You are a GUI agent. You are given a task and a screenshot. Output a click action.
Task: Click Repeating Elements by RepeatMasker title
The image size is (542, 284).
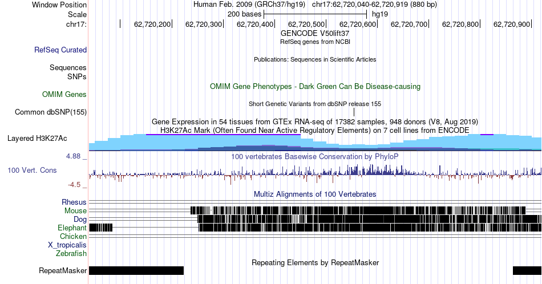coord(315,262)
